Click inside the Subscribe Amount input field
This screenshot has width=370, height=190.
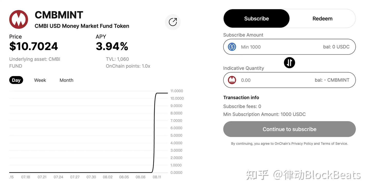pos(270,47)
